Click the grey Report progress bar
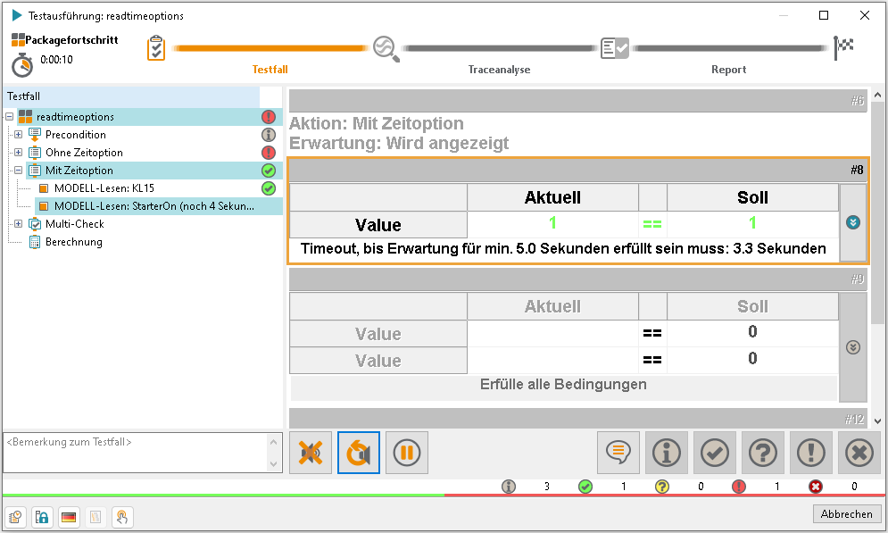The height and width of the screenshot is (533, 888). (729, 48)
